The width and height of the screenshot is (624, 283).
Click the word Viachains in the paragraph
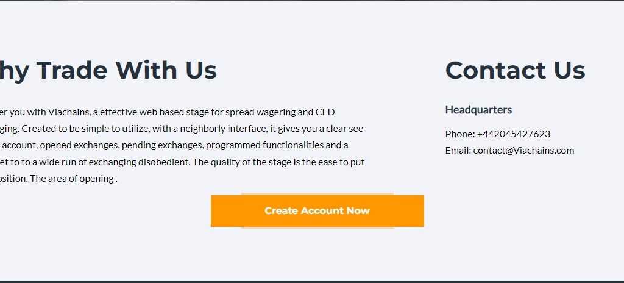pos(68,112)
